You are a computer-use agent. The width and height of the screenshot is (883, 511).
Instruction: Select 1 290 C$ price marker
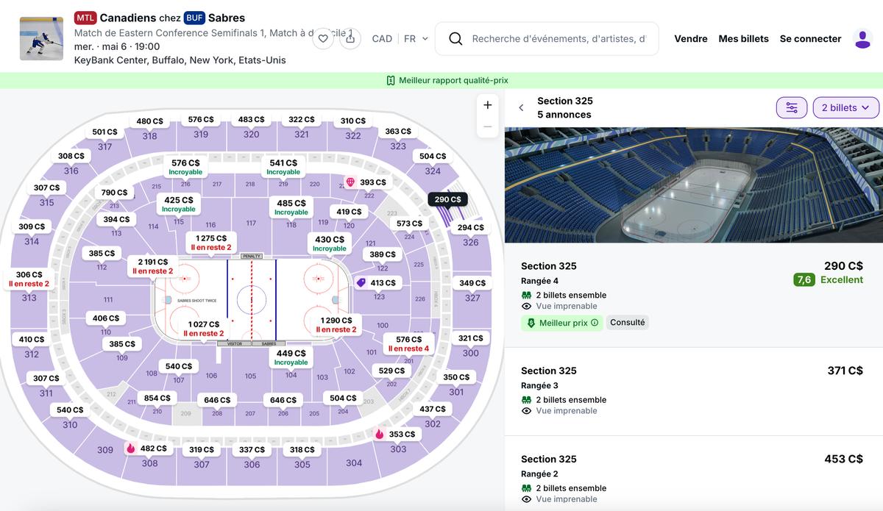coord(336,325)
